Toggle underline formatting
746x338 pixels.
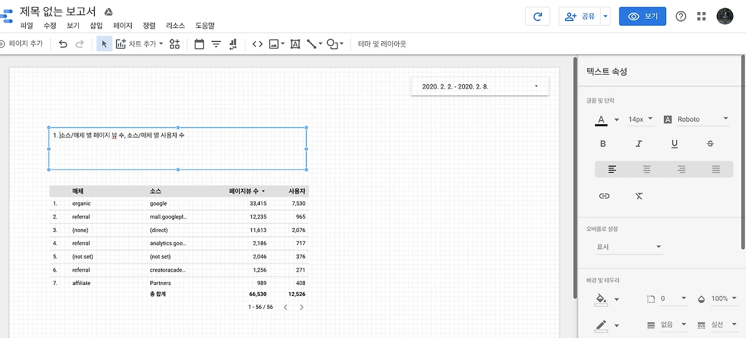coord(674,144)
